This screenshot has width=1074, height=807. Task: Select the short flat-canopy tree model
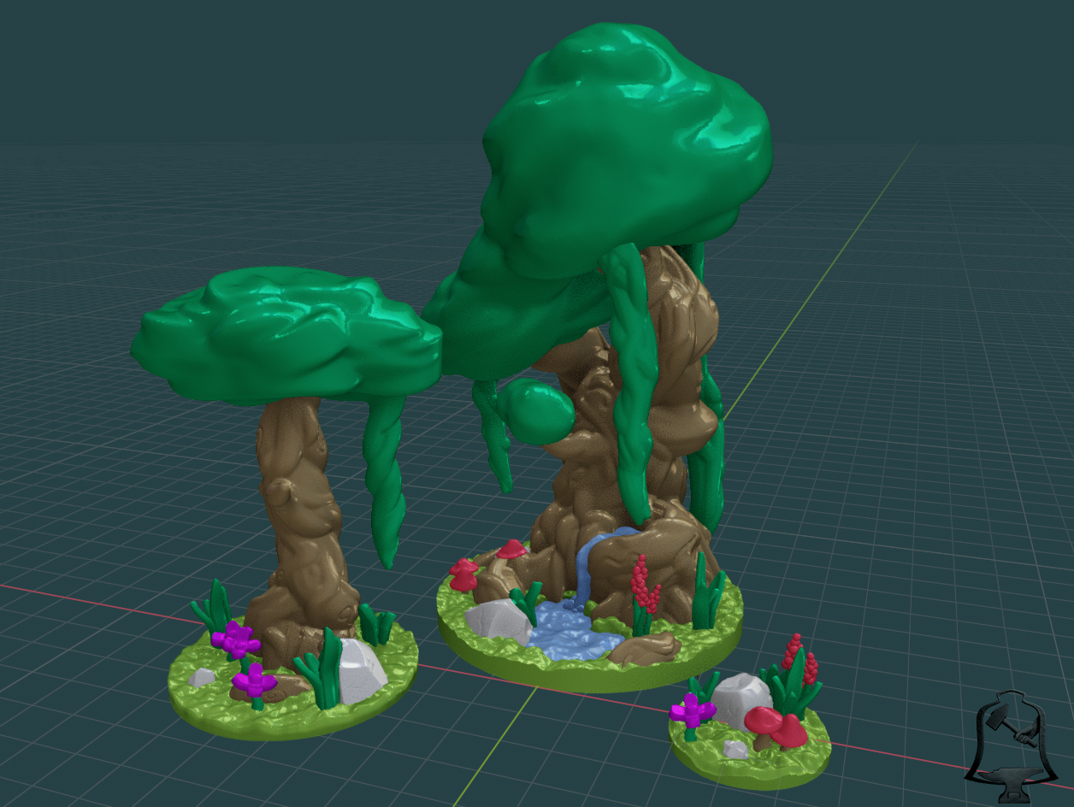click(286, 504)
